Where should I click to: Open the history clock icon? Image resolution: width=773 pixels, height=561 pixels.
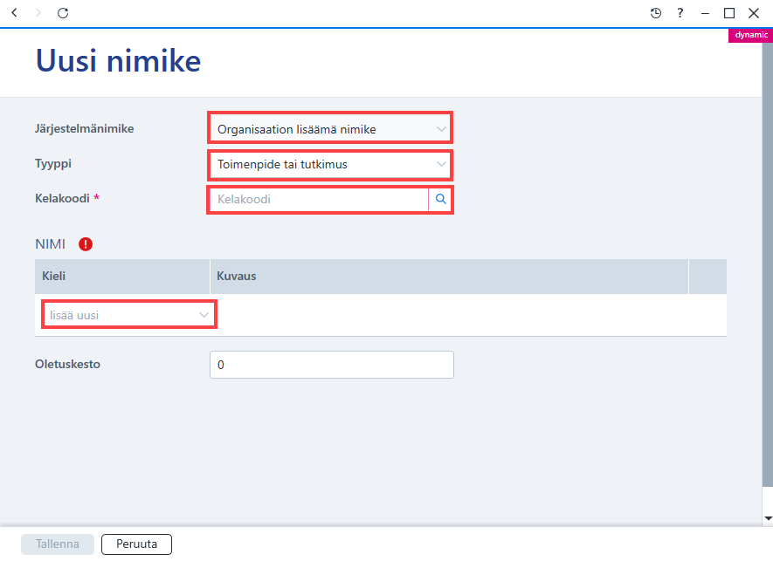tap(656, 13)
